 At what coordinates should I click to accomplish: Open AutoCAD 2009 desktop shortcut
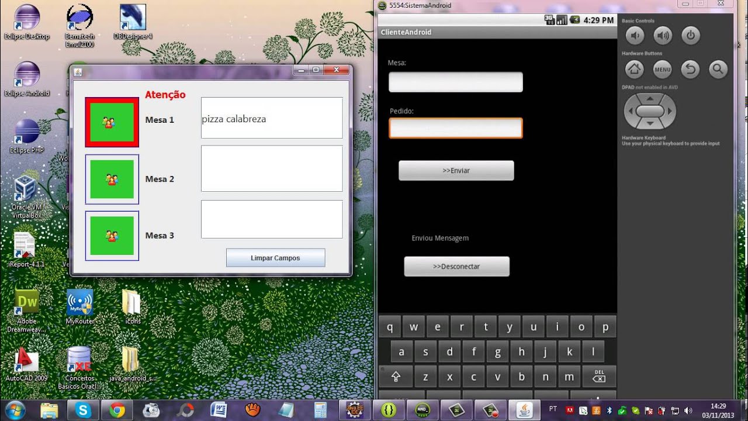click(27, 365)
